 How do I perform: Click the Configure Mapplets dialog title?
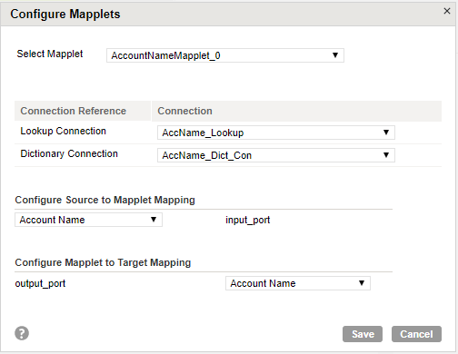click(65, 15)
